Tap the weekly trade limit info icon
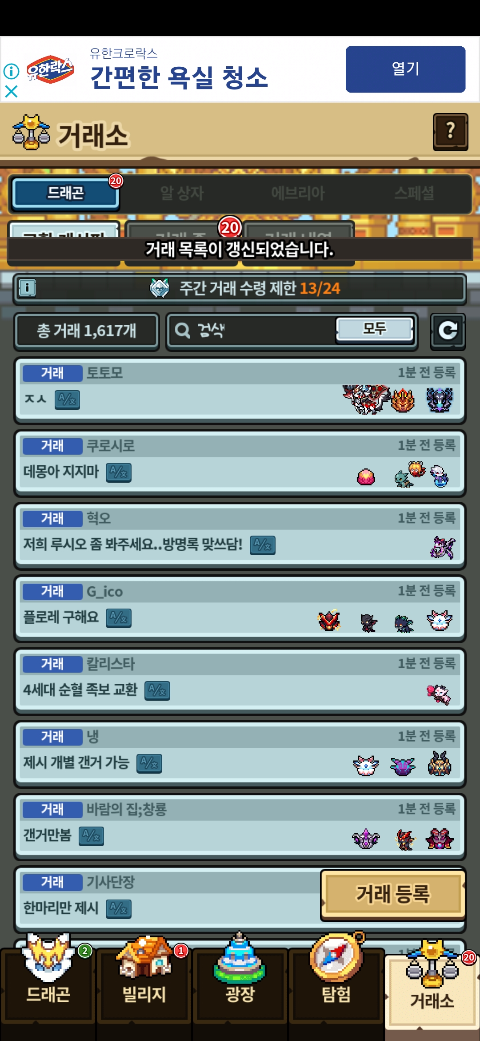The width and height of the screenshot is (480, 1041). (28, 288)
